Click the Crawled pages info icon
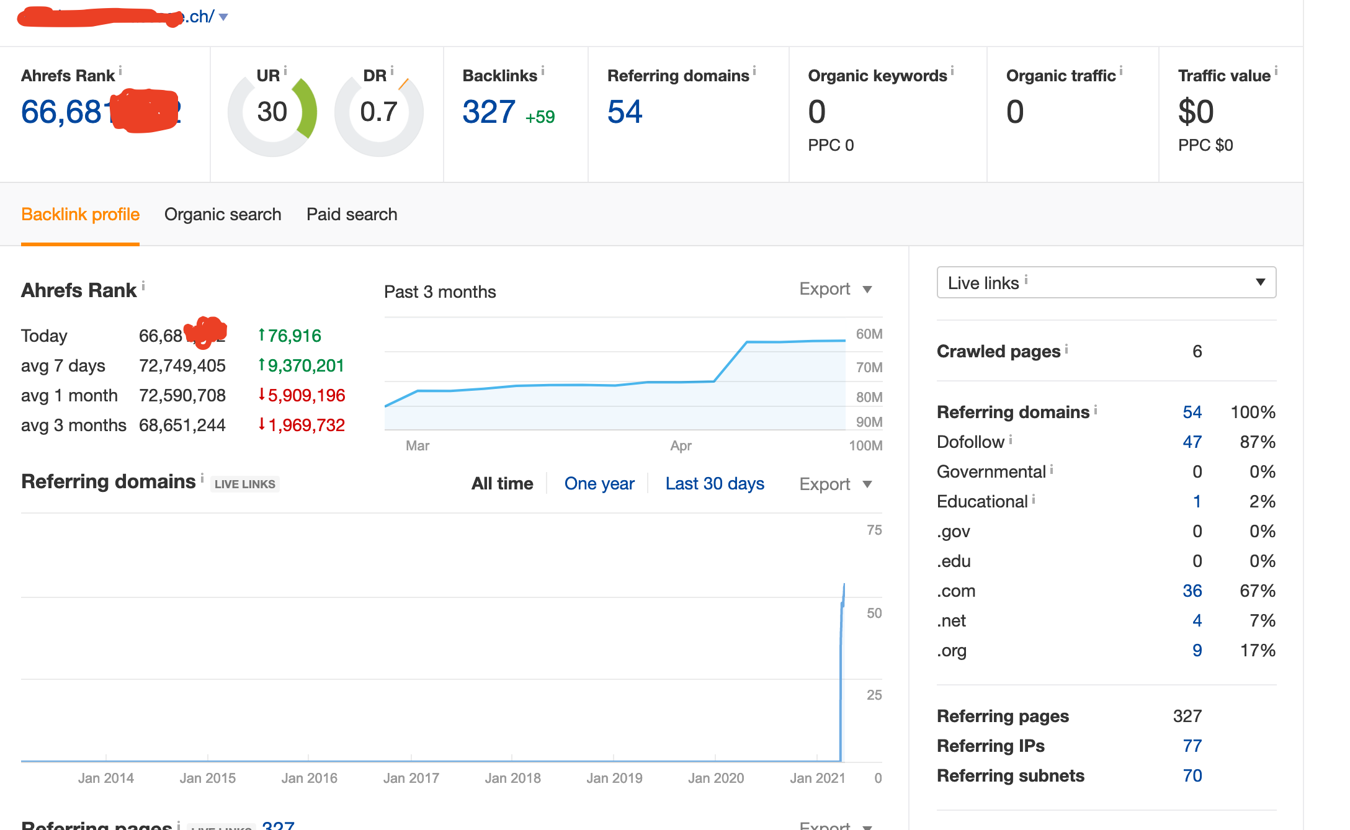 pos(1066,349)
